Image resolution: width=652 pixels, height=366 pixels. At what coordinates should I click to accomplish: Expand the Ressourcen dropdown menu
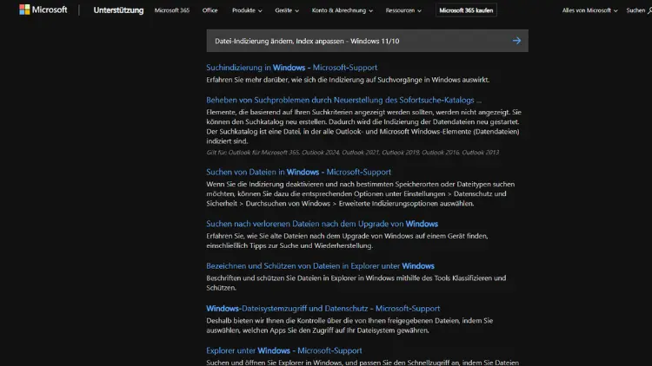click(x=403, y=10)
